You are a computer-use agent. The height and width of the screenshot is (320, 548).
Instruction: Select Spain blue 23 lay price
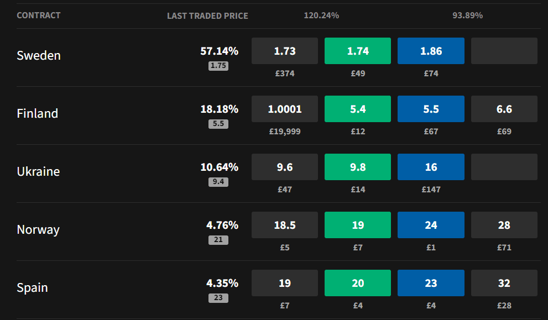(x=431, y=284)
